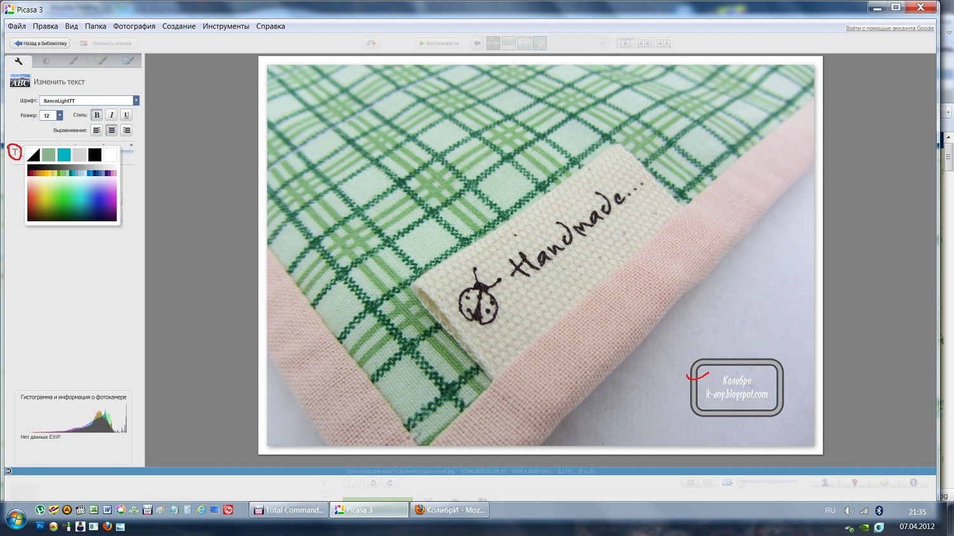954x536 pixels.
Task: Open the Справка menu
Action: pyautogui.click(x=270, y=27)
